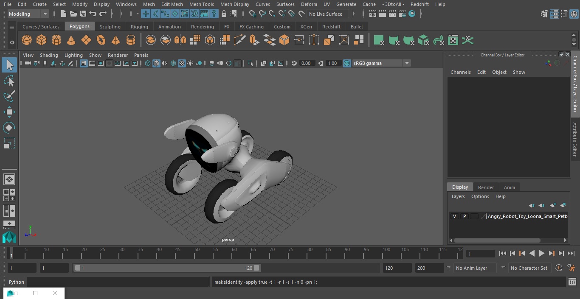The image size is (580, 299).
Task: Switch to the Anim layer tab
Action: (509, 187)
